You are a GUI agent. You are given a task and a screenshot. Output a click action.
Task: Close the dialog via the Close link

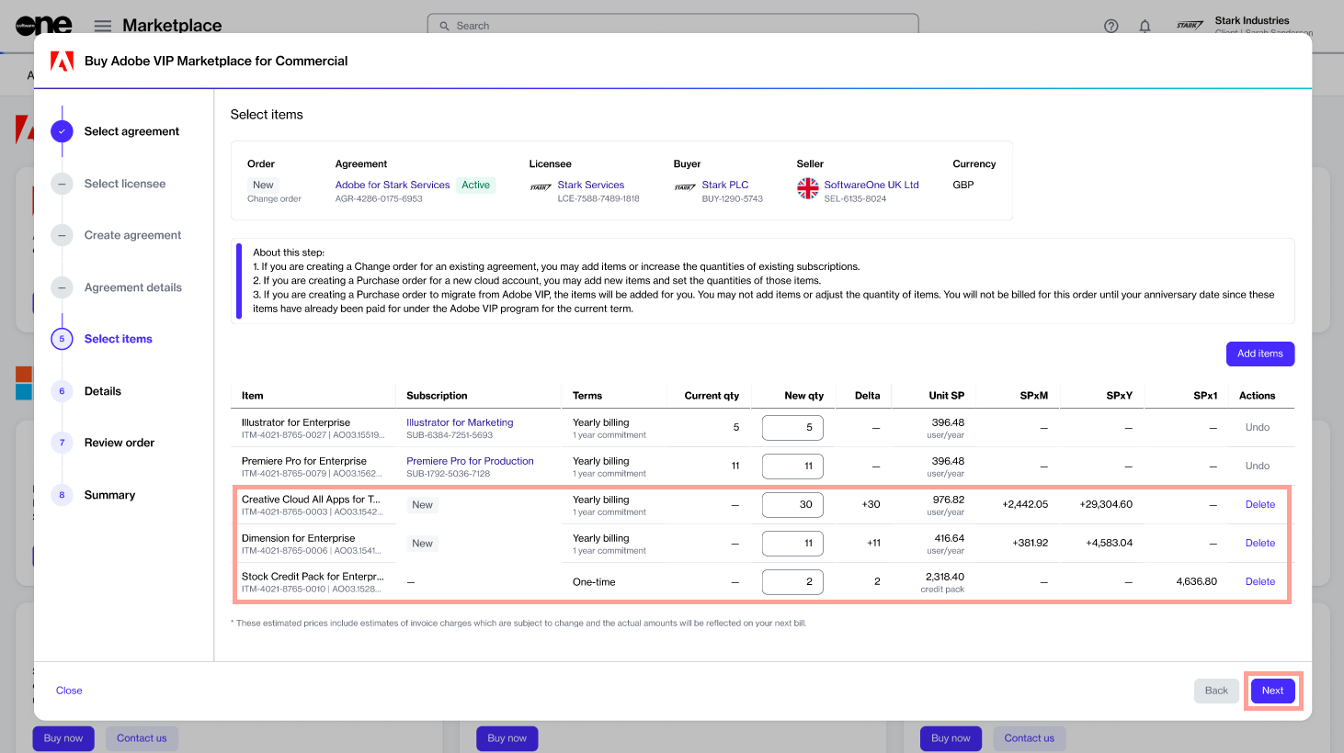(69, 691)
